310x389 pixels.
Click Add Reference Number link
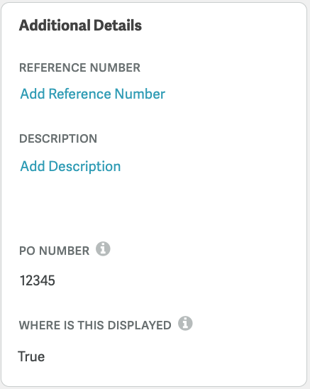(x=92, y=94)
